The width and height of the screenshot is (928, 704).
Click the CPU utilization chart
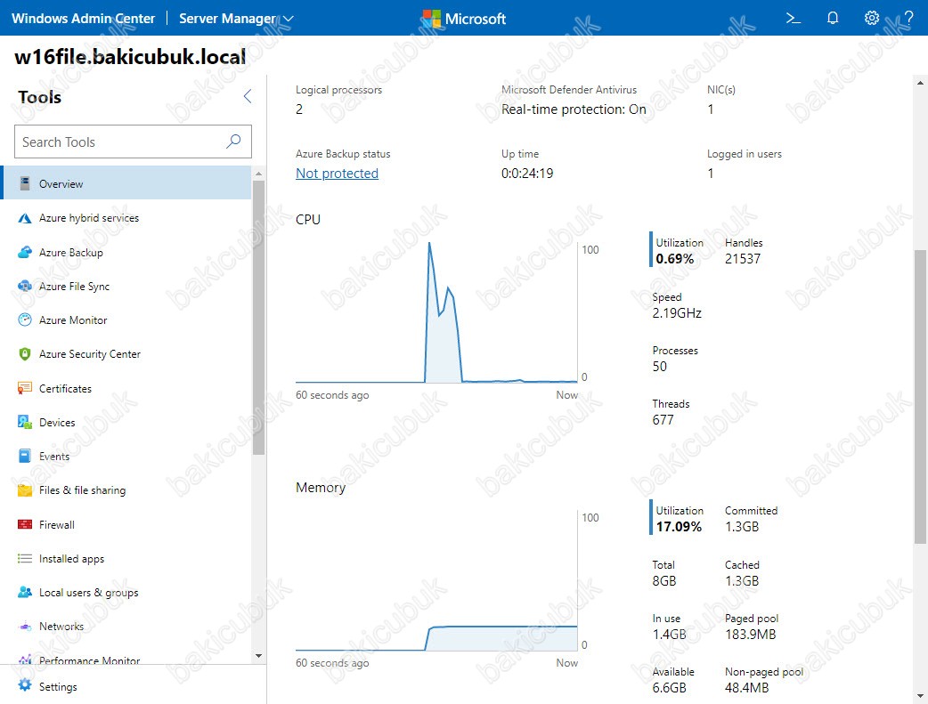pyautogui.click(x=436, y=312)
